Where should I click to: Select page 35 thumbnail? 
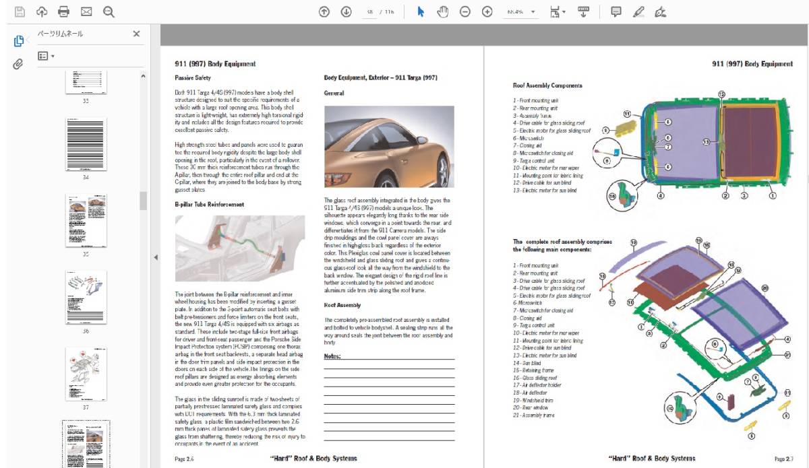point(86,221)
